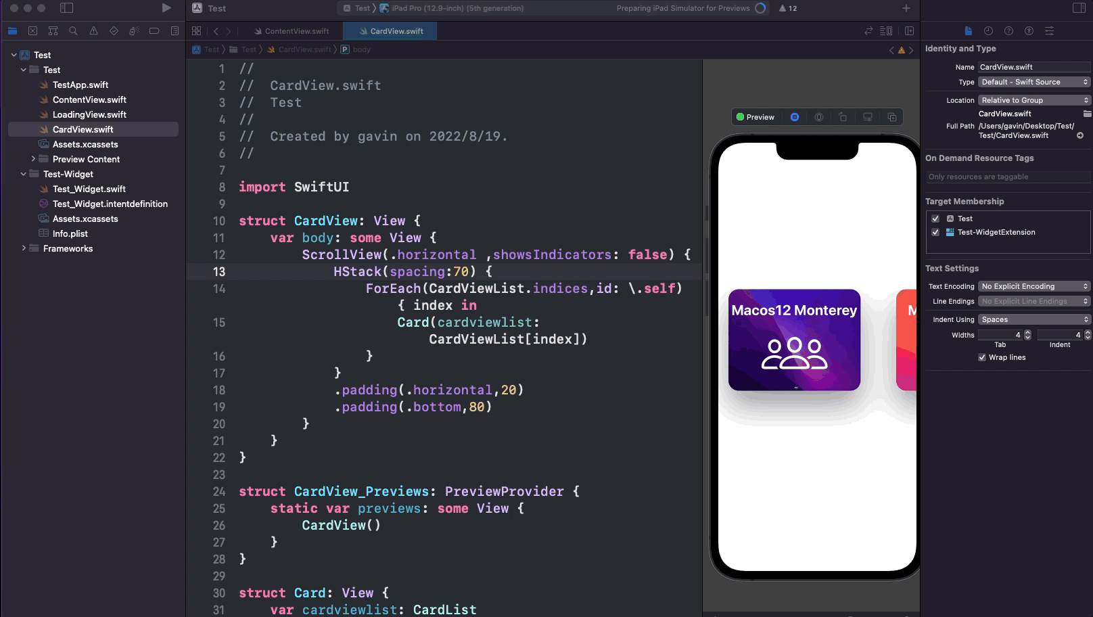Click the Indent width stepper
The width and height of the screenshot is (1093, 617).
coord(1088,335)
